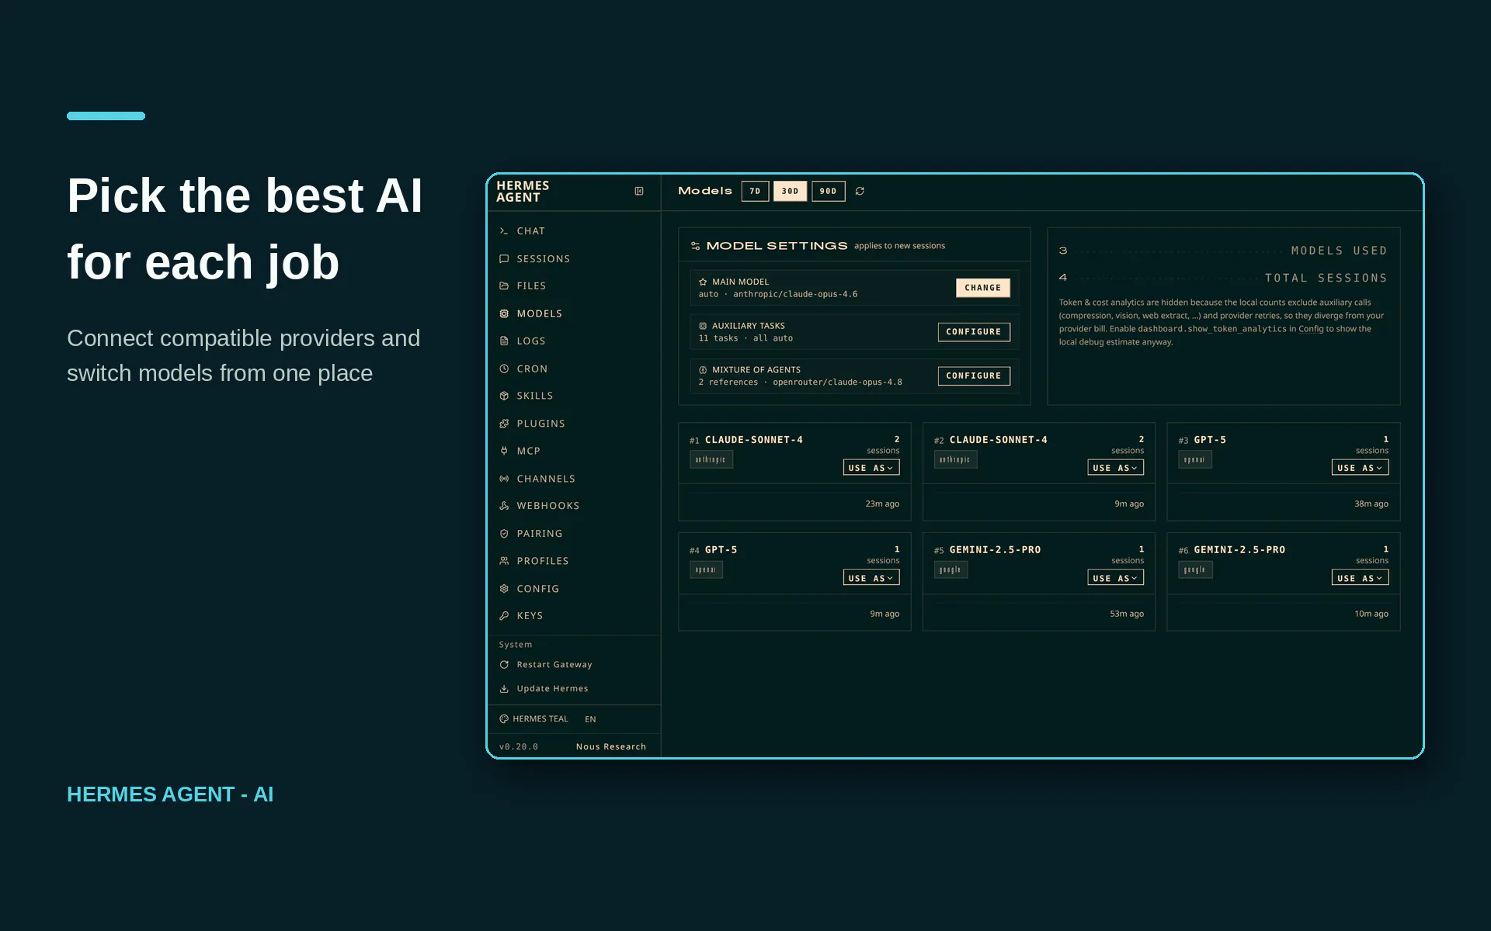Click the "11 tasks · all auto" text
The image size is (1491, 931).
tap(745, 338)
